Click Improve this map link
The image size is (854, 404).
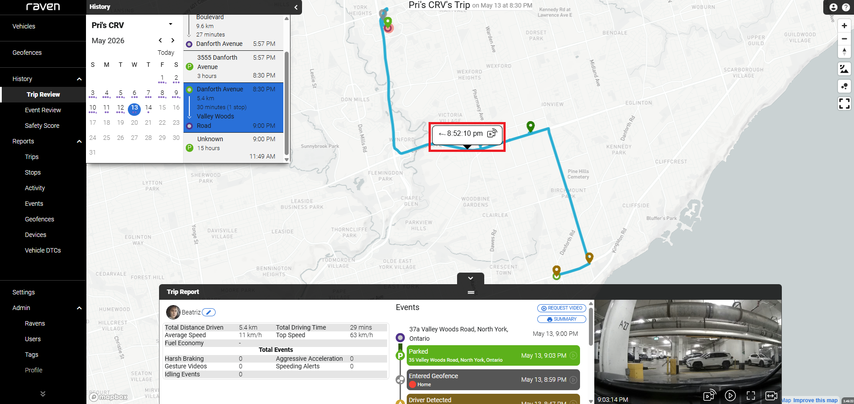click(x=815, y=400)
